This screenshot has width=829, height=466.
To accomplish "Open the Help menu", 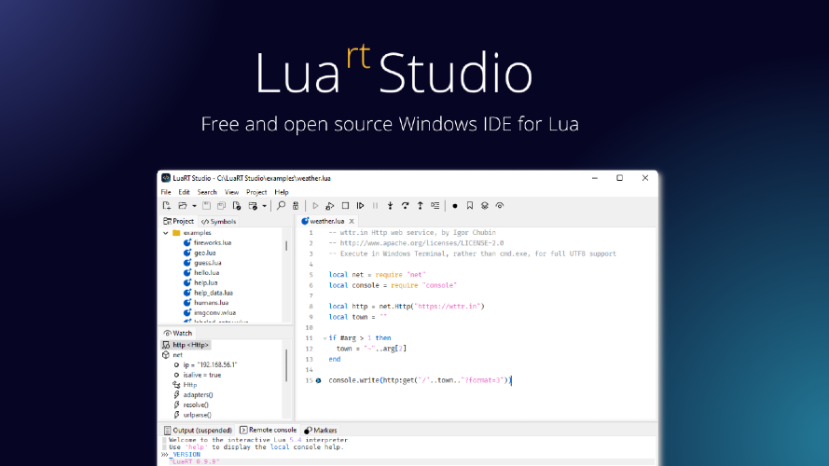I will [x=282, y=192].
